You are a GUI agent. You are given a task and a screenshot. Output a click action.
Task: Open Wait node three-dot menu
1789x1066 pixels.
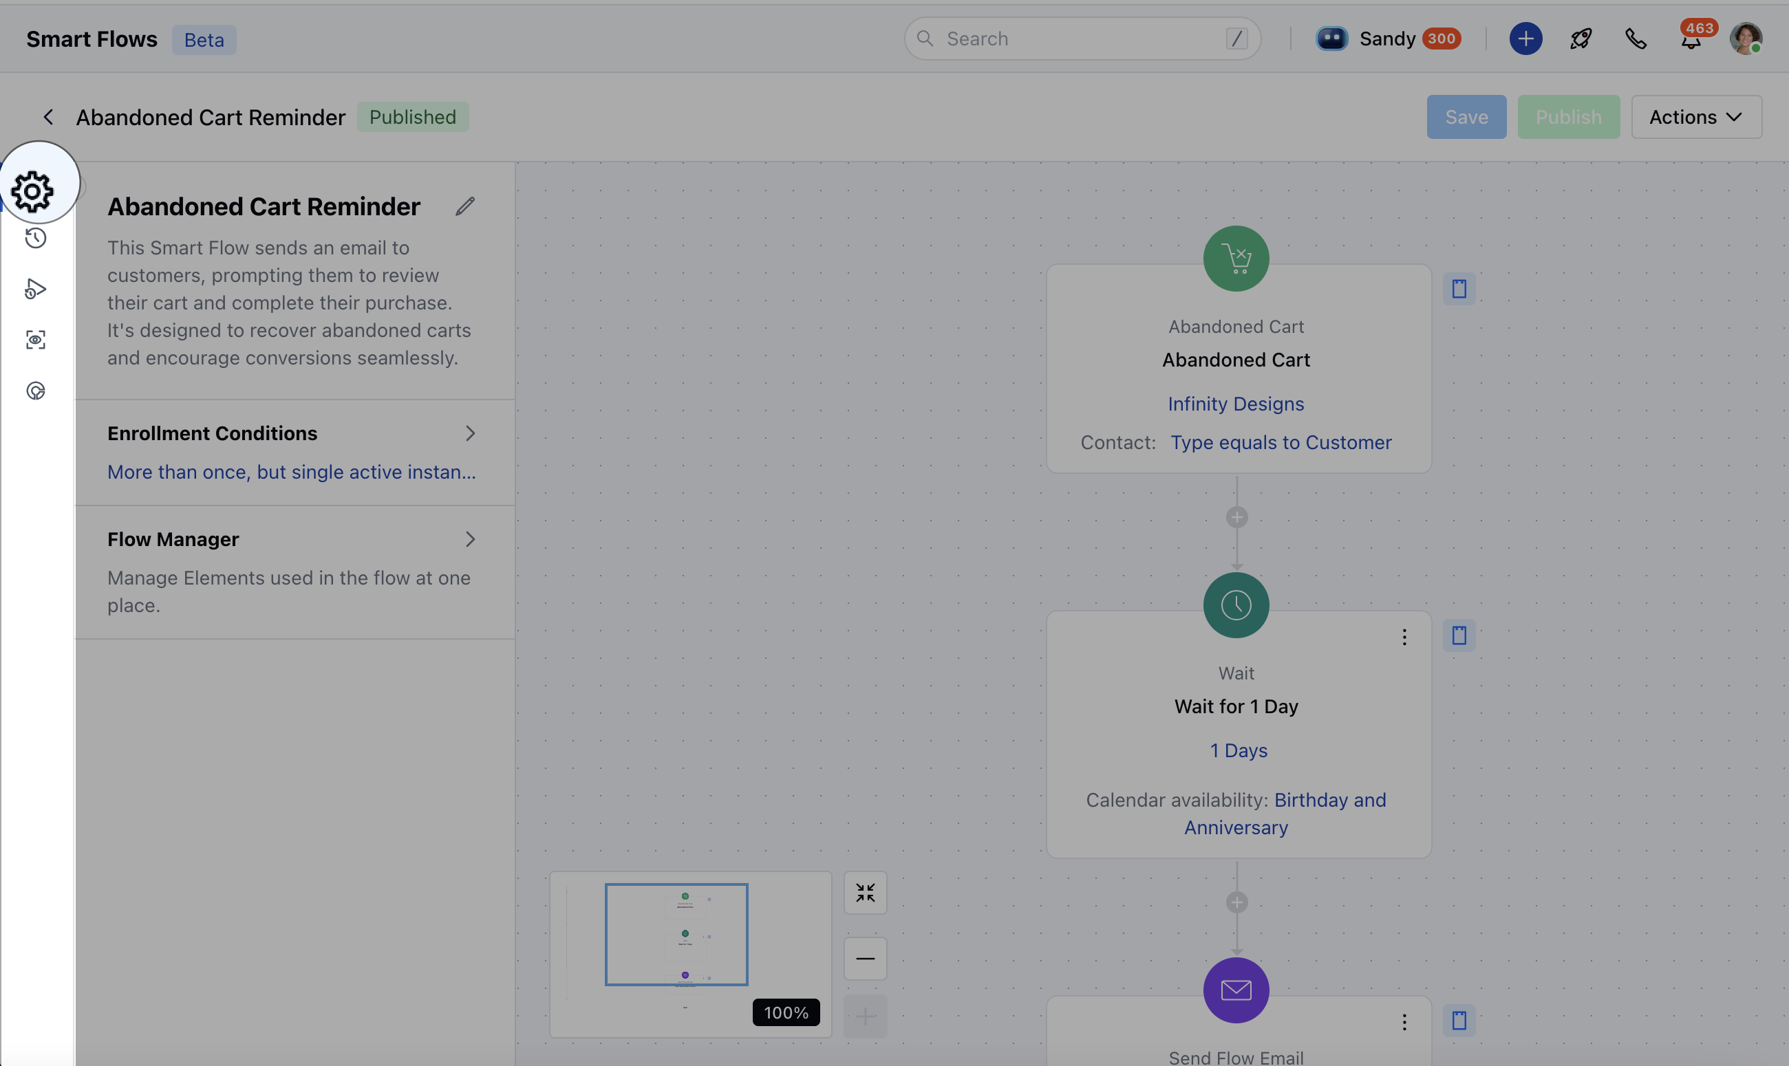[1404, 637]
